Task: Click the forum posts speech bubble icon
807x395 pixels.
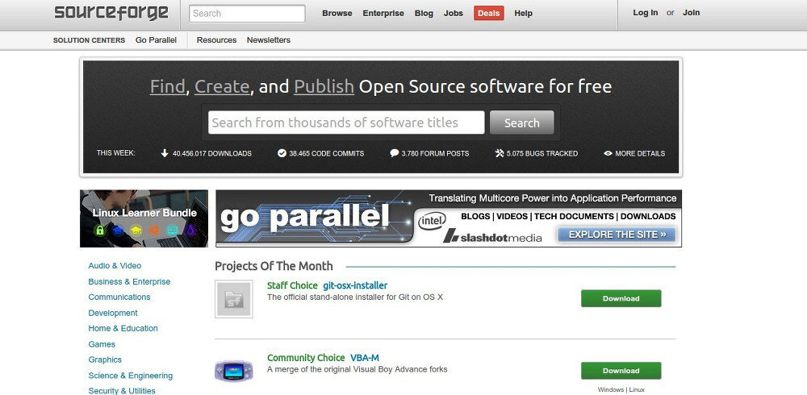Action: point(395,153)
